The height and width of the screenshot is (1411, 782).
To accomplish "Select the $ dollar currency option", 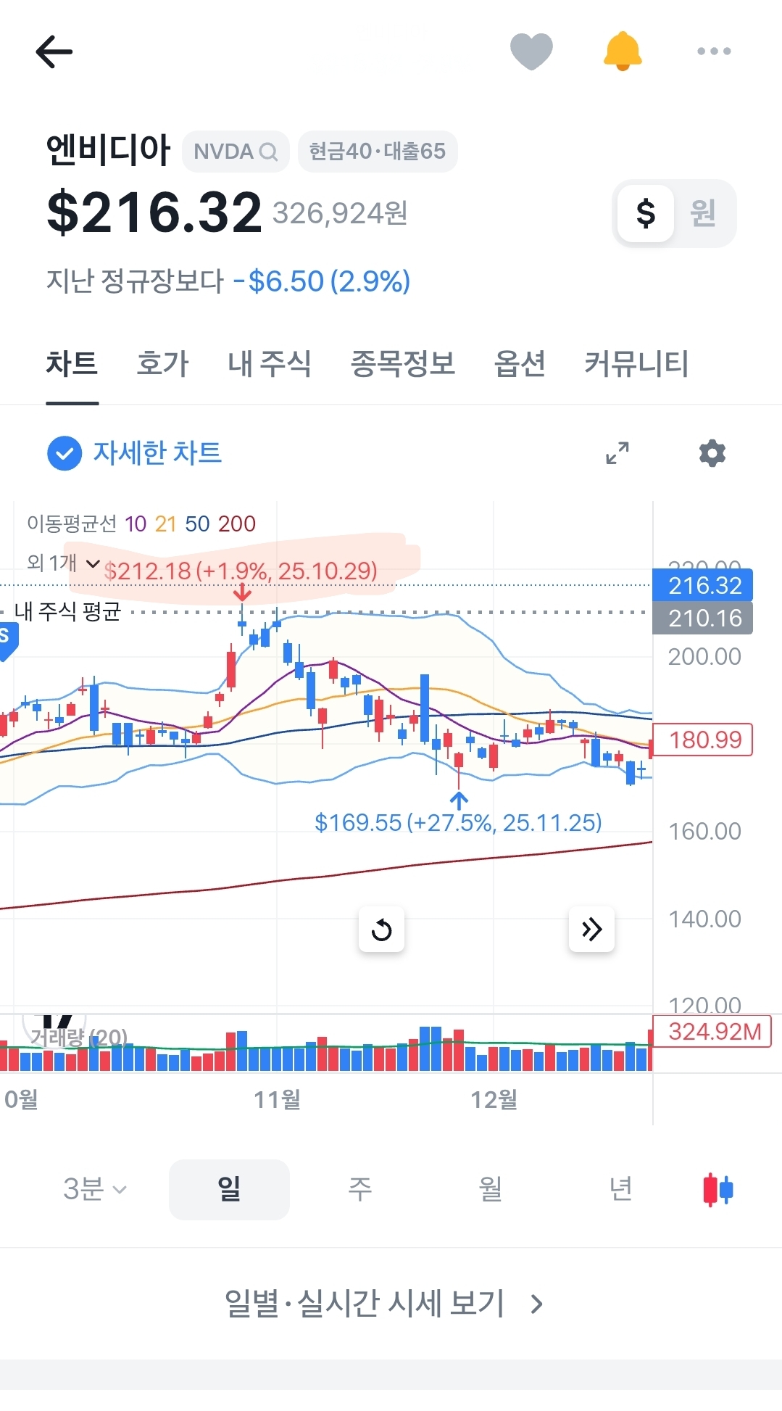I will coord(645,213).
